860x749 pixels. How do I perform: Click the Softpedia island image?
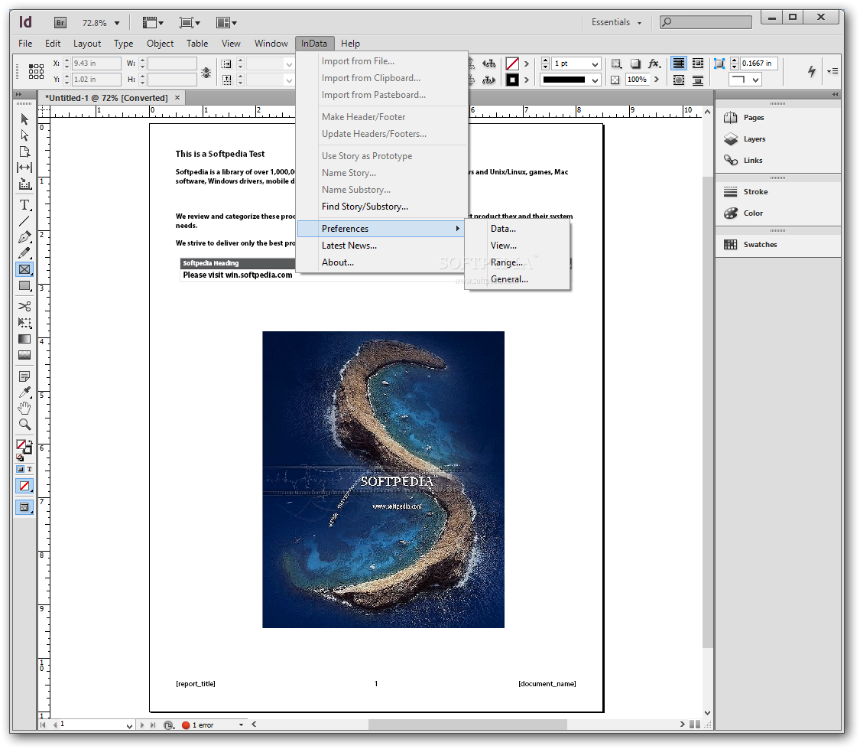click(x=384, y=480)
